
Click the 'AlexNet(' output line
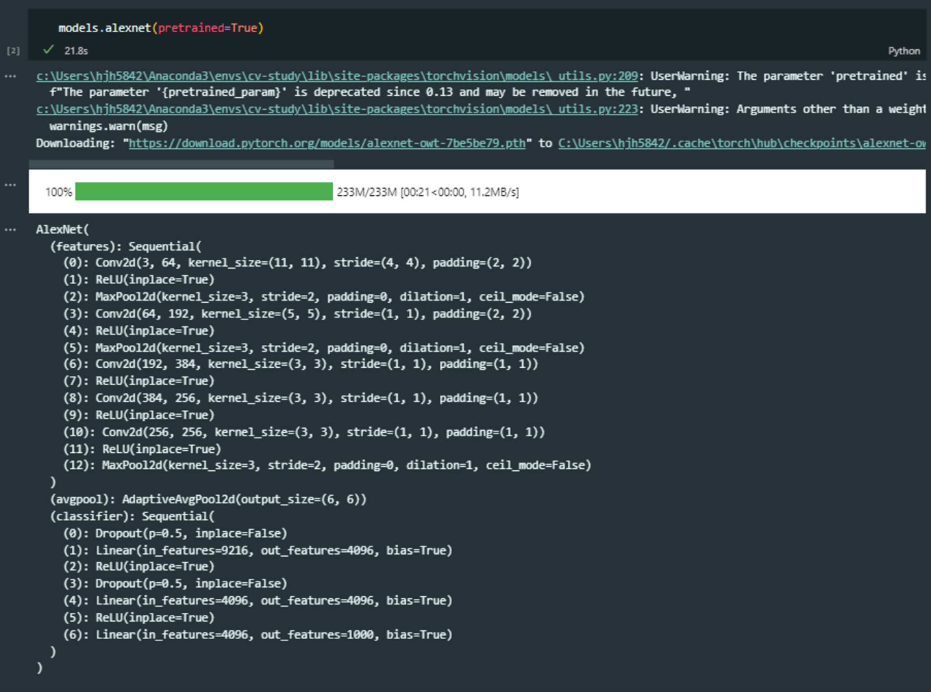click(x=63, y=229)
